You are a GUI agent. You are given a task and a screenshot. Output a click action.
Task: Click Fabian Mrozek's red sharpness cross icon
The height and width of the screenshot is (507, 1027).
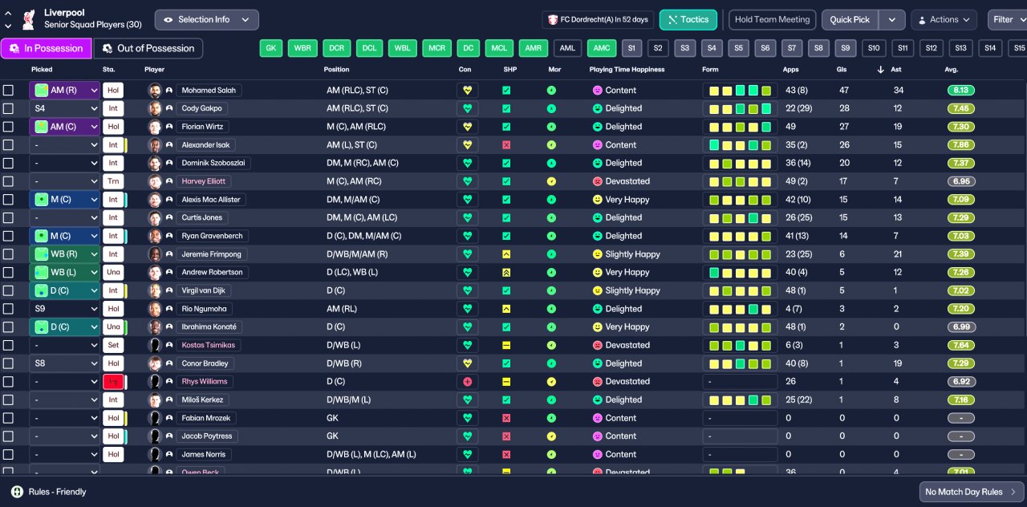click(506, 419)
